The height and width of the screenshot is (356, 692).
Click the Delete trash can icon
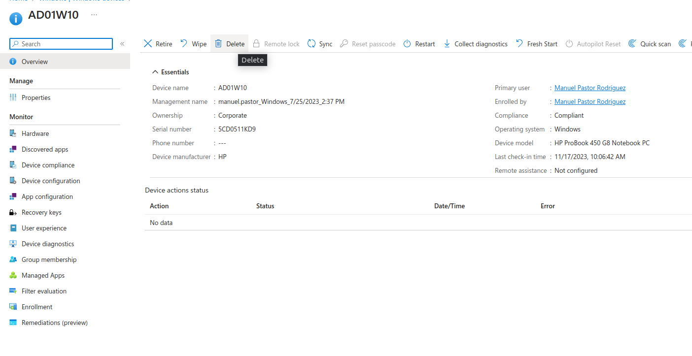218,44
